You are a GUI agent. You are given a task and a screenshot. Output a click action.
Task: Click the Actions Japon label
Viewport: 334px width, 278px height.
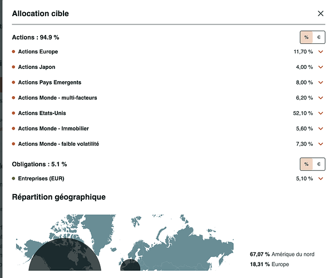pos(37,67)
